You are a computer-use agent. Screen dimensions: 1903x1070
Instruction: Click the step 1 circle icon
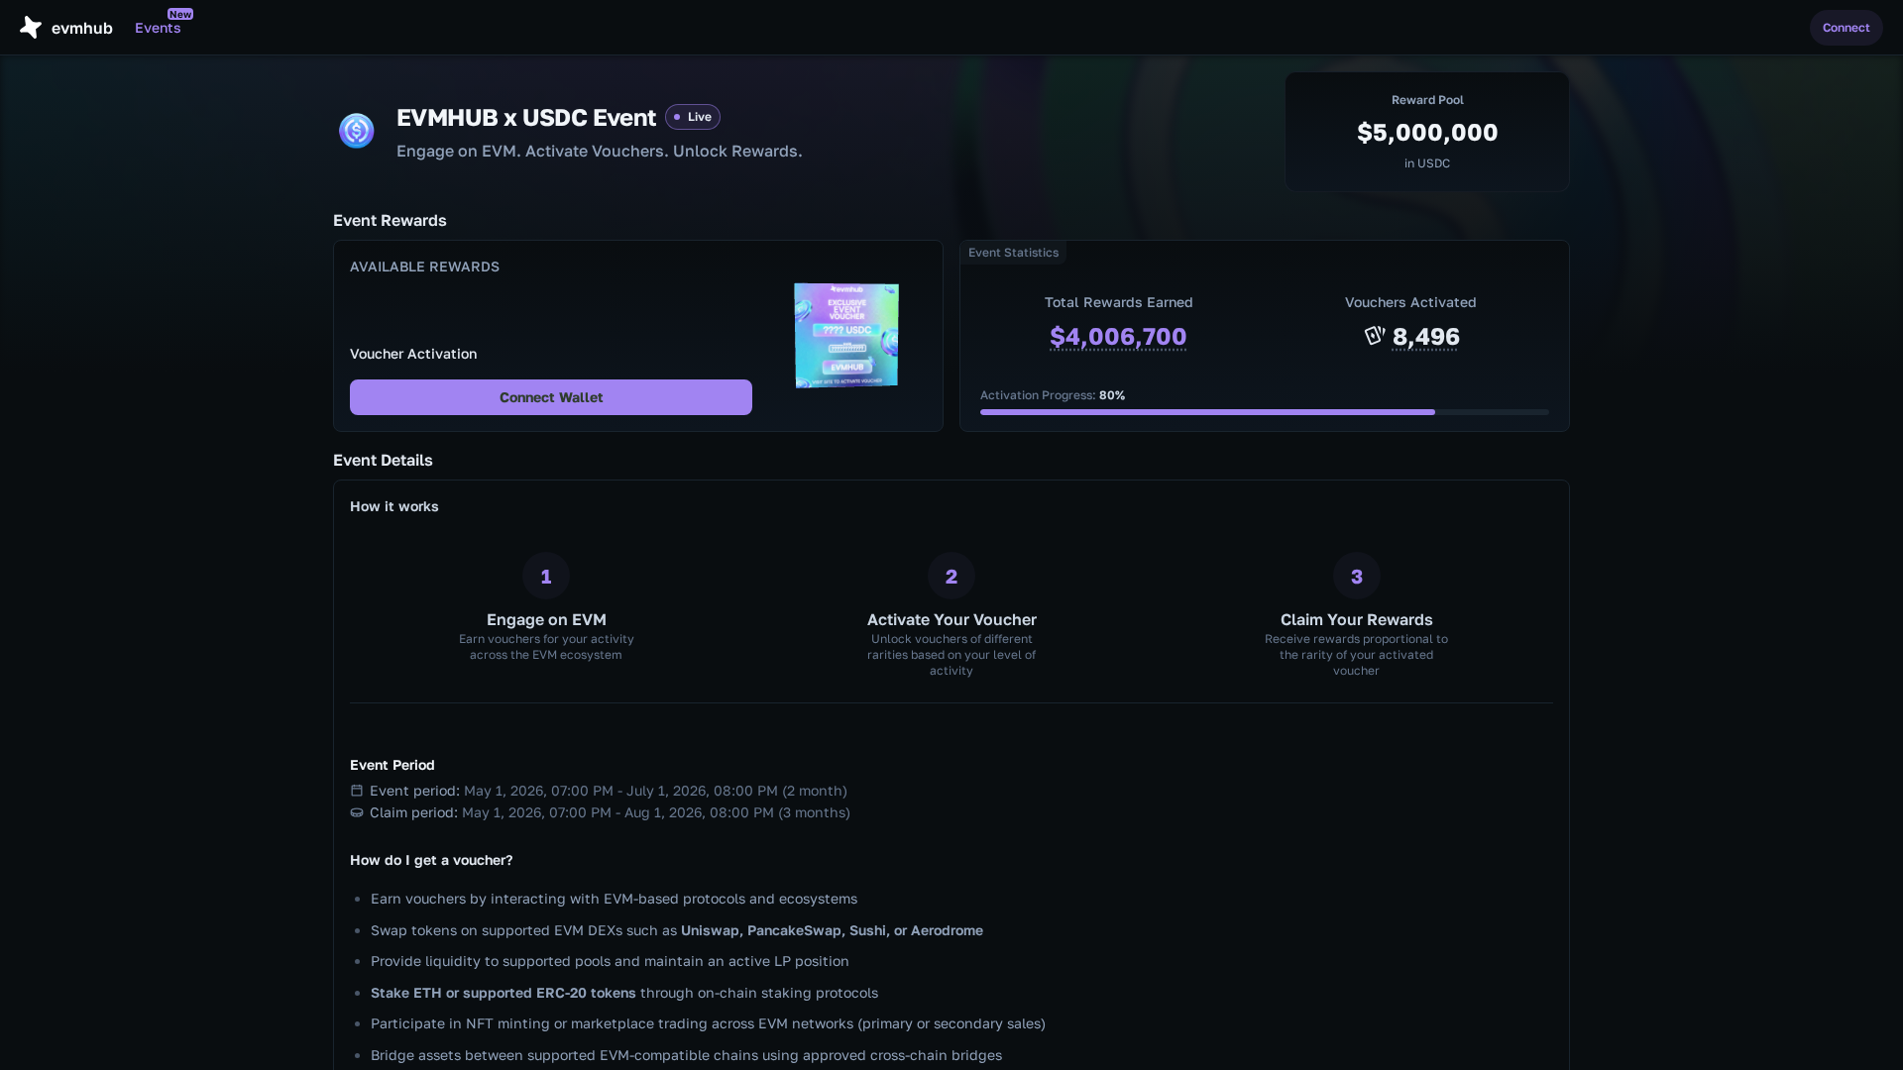coord(546,576)
